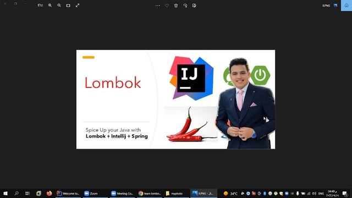Open the 'myphoto' folder taskbar window

[x=177, y=193]
